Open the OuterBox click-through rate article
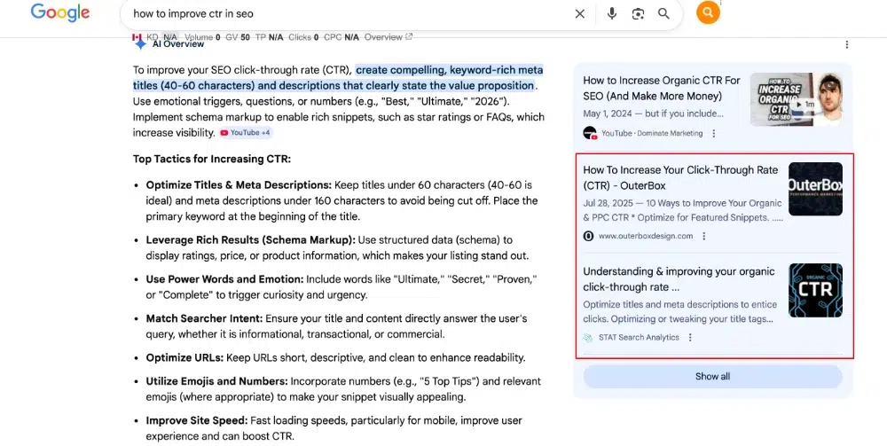This screenshot has width=887, height=446. click(x=680, y=177)
